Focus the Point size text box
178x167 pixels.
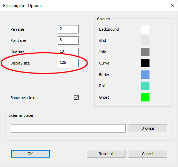pyautogui.click(x=68, y=40)
